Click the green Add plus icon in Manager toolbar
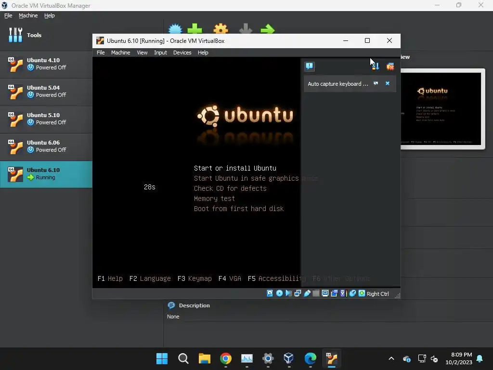The height and width of the screenshot is (370, 493). (x=195, y=28)
